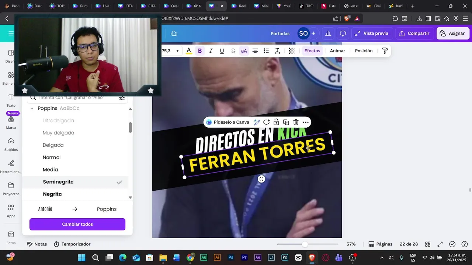Open the Texto sidebar tab
The height and width of the screenshot is (265, 472).
[x=11, y=100]
